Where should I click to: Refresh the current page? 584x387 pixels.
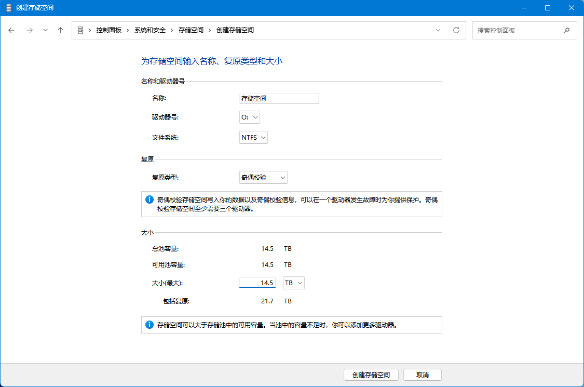(456, 30)
